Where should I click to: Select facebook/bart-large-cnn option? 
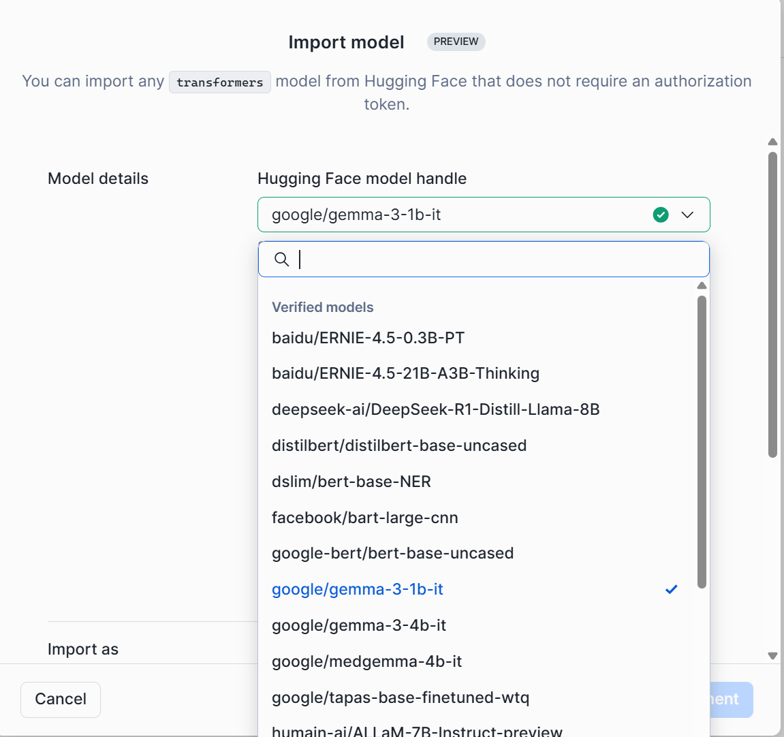[365, 518]
